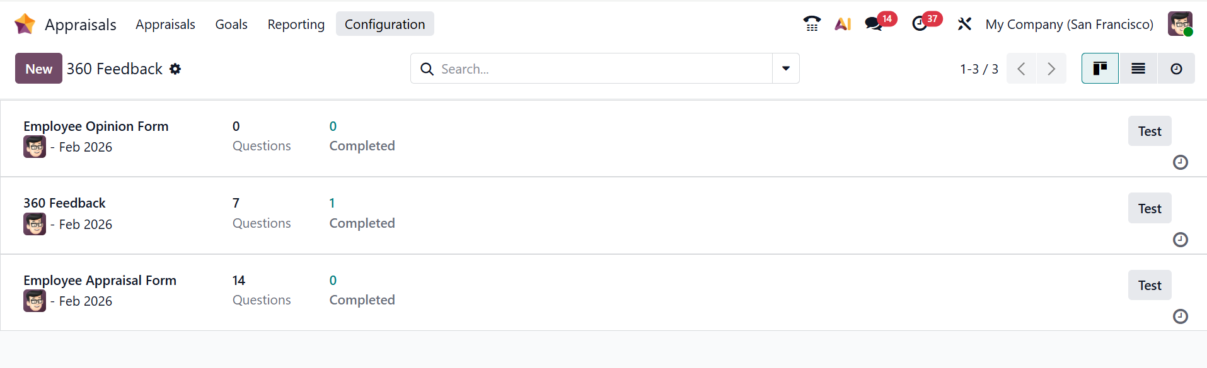Switch to List view
Image resolution: width=1207 pixels, height=368 pixels.
(x=1138, y=69)
